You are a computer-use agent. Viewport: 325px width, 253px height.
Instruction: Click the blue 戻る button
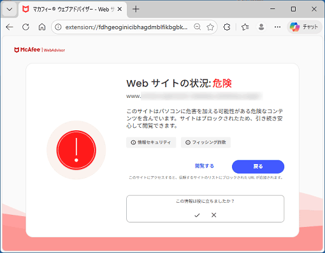coord(258,167)
